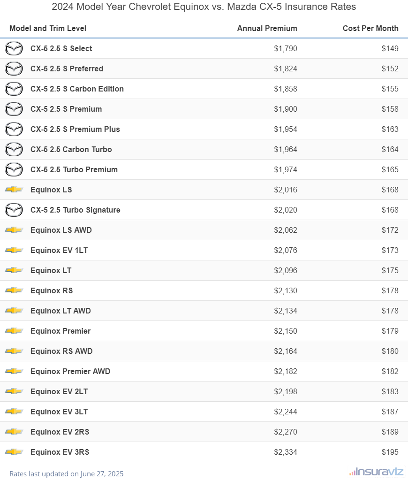Click Mazda logo beside CX-5 2.5 S Premium Plus
Viewport: 408px width, 481px height.
tap(14, 129)
